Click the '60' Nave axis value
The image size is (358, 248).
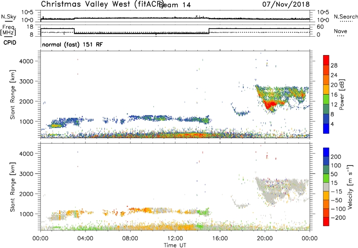[320, 27]
